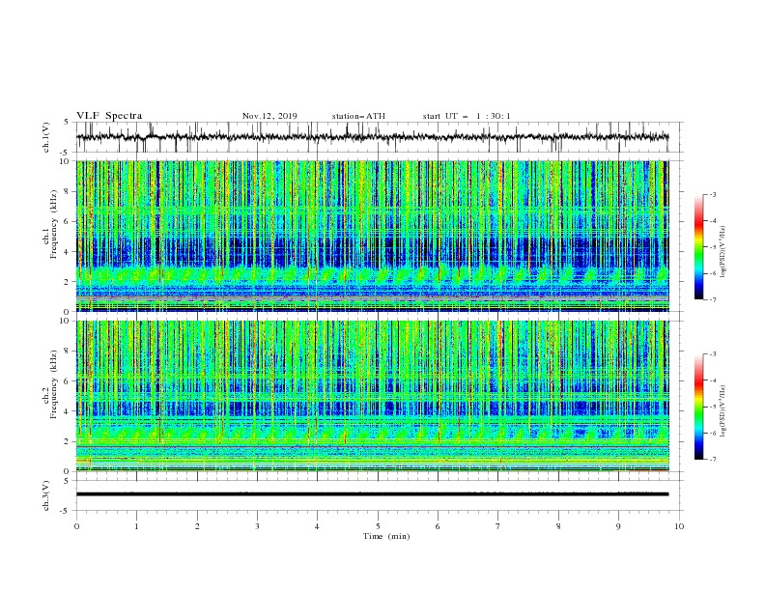Click the "-7" tick on the ch.2 colorbar
The height and width of the screenshot is (591, 765).
coord(713,460)
